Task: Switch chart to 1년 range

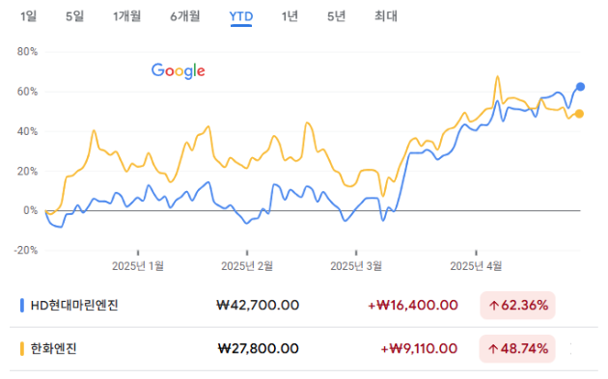Action: coord(290,16)
